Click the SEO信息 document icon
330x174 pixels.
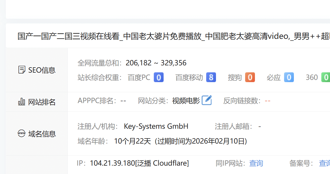pyautogui.click(x=22, y=70)
